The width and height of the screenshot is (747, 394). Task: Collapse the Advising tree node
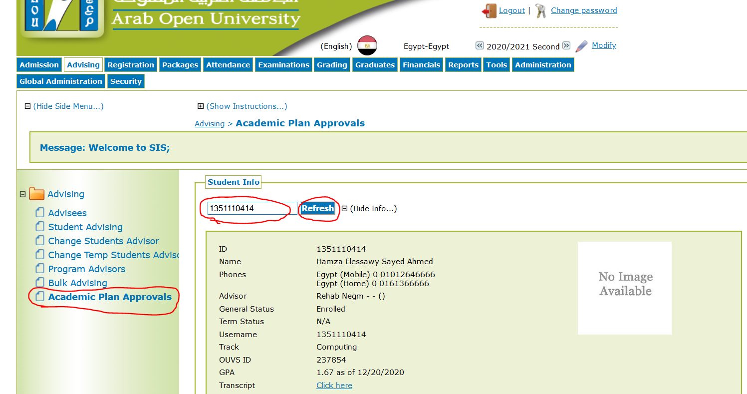click(22, 194)
